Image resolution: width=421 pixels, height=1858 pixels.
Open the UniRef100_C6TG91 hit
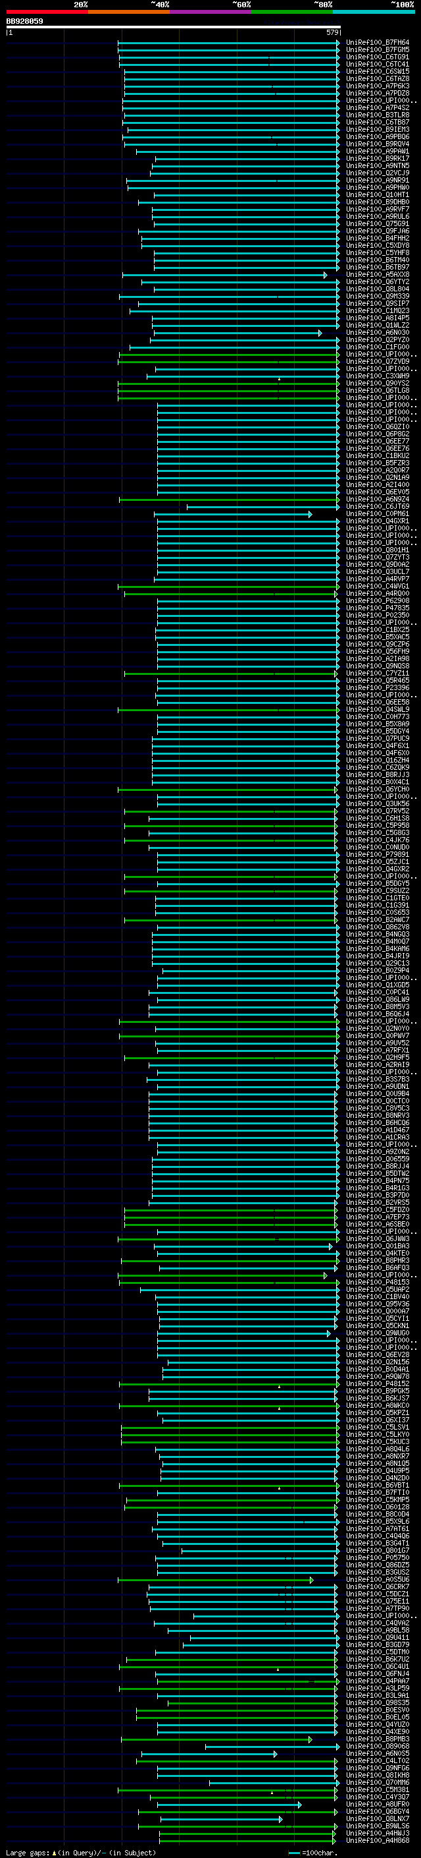378,57
